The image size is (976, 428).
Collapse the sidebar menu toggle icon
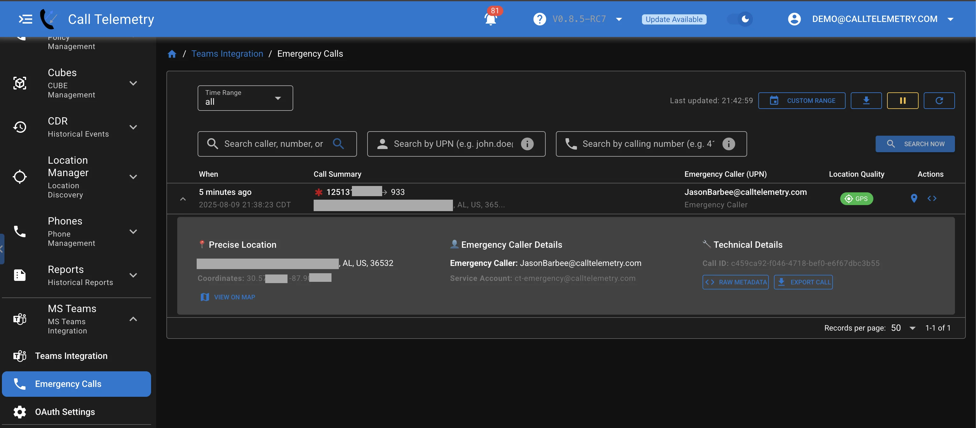tap(25, 19)
